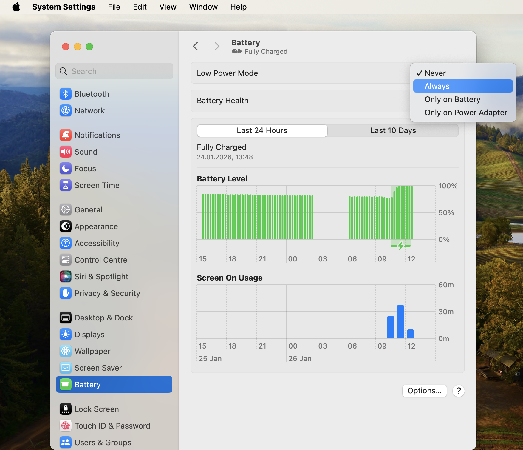Open Siri & Spotlight settings
Image resolution: width=523 pixels, height=450 pixels.
(x=101, y=276)
